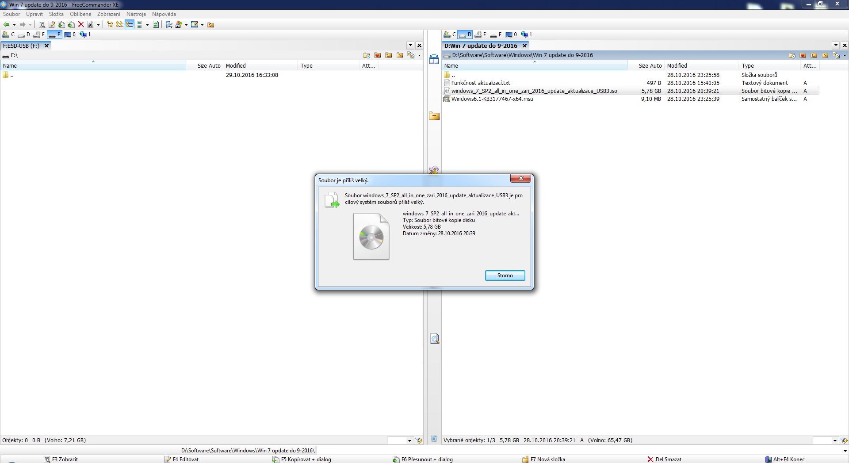Open left panel tab list dropdown

410,45
